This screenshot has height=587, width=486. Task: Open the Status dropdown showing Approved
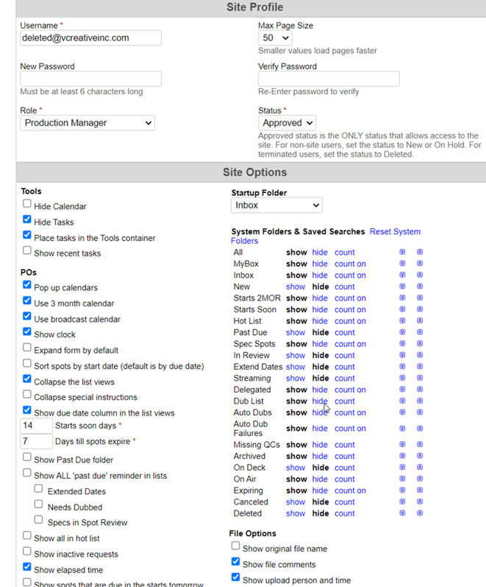(x=287, y=123)
